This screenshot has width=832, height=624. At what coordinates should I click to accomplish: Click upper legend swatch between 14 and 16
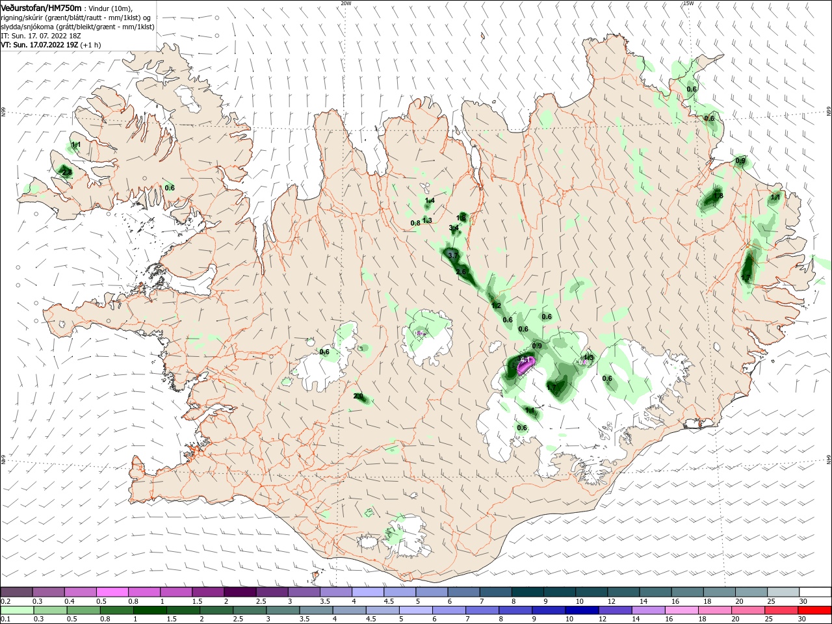click(x=656, y=592)
